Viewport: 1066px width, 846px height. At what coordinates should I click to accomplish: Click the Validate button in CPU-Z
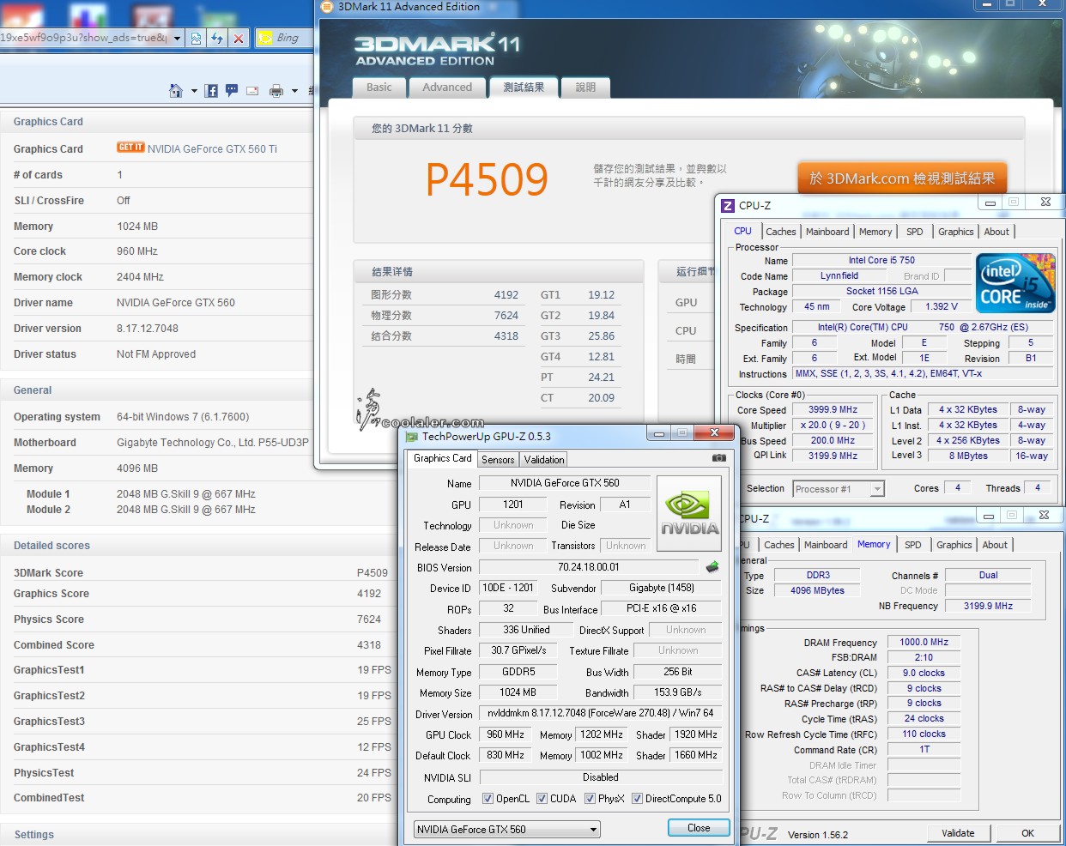[958, 833]
